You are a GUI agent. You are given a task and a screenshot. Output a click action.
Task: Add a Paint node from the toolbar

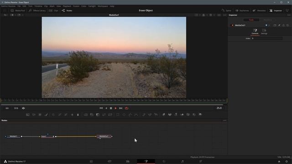click(x=46, y=115)
